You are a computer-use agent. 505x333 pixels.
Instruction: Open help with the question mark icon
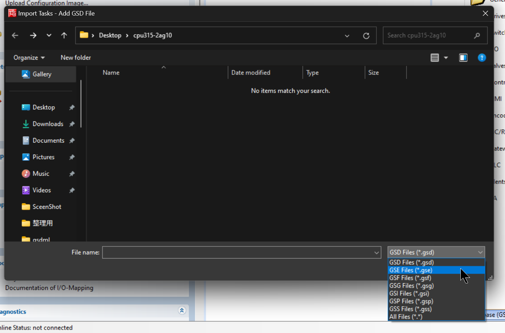482,58
